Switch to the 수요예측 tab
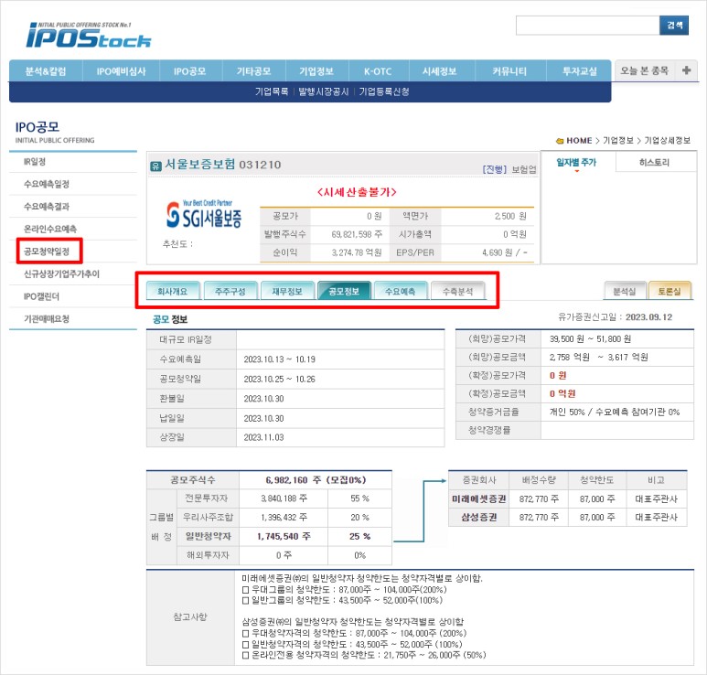The height and width of the screenshot is (675, 707). point(401,291)
